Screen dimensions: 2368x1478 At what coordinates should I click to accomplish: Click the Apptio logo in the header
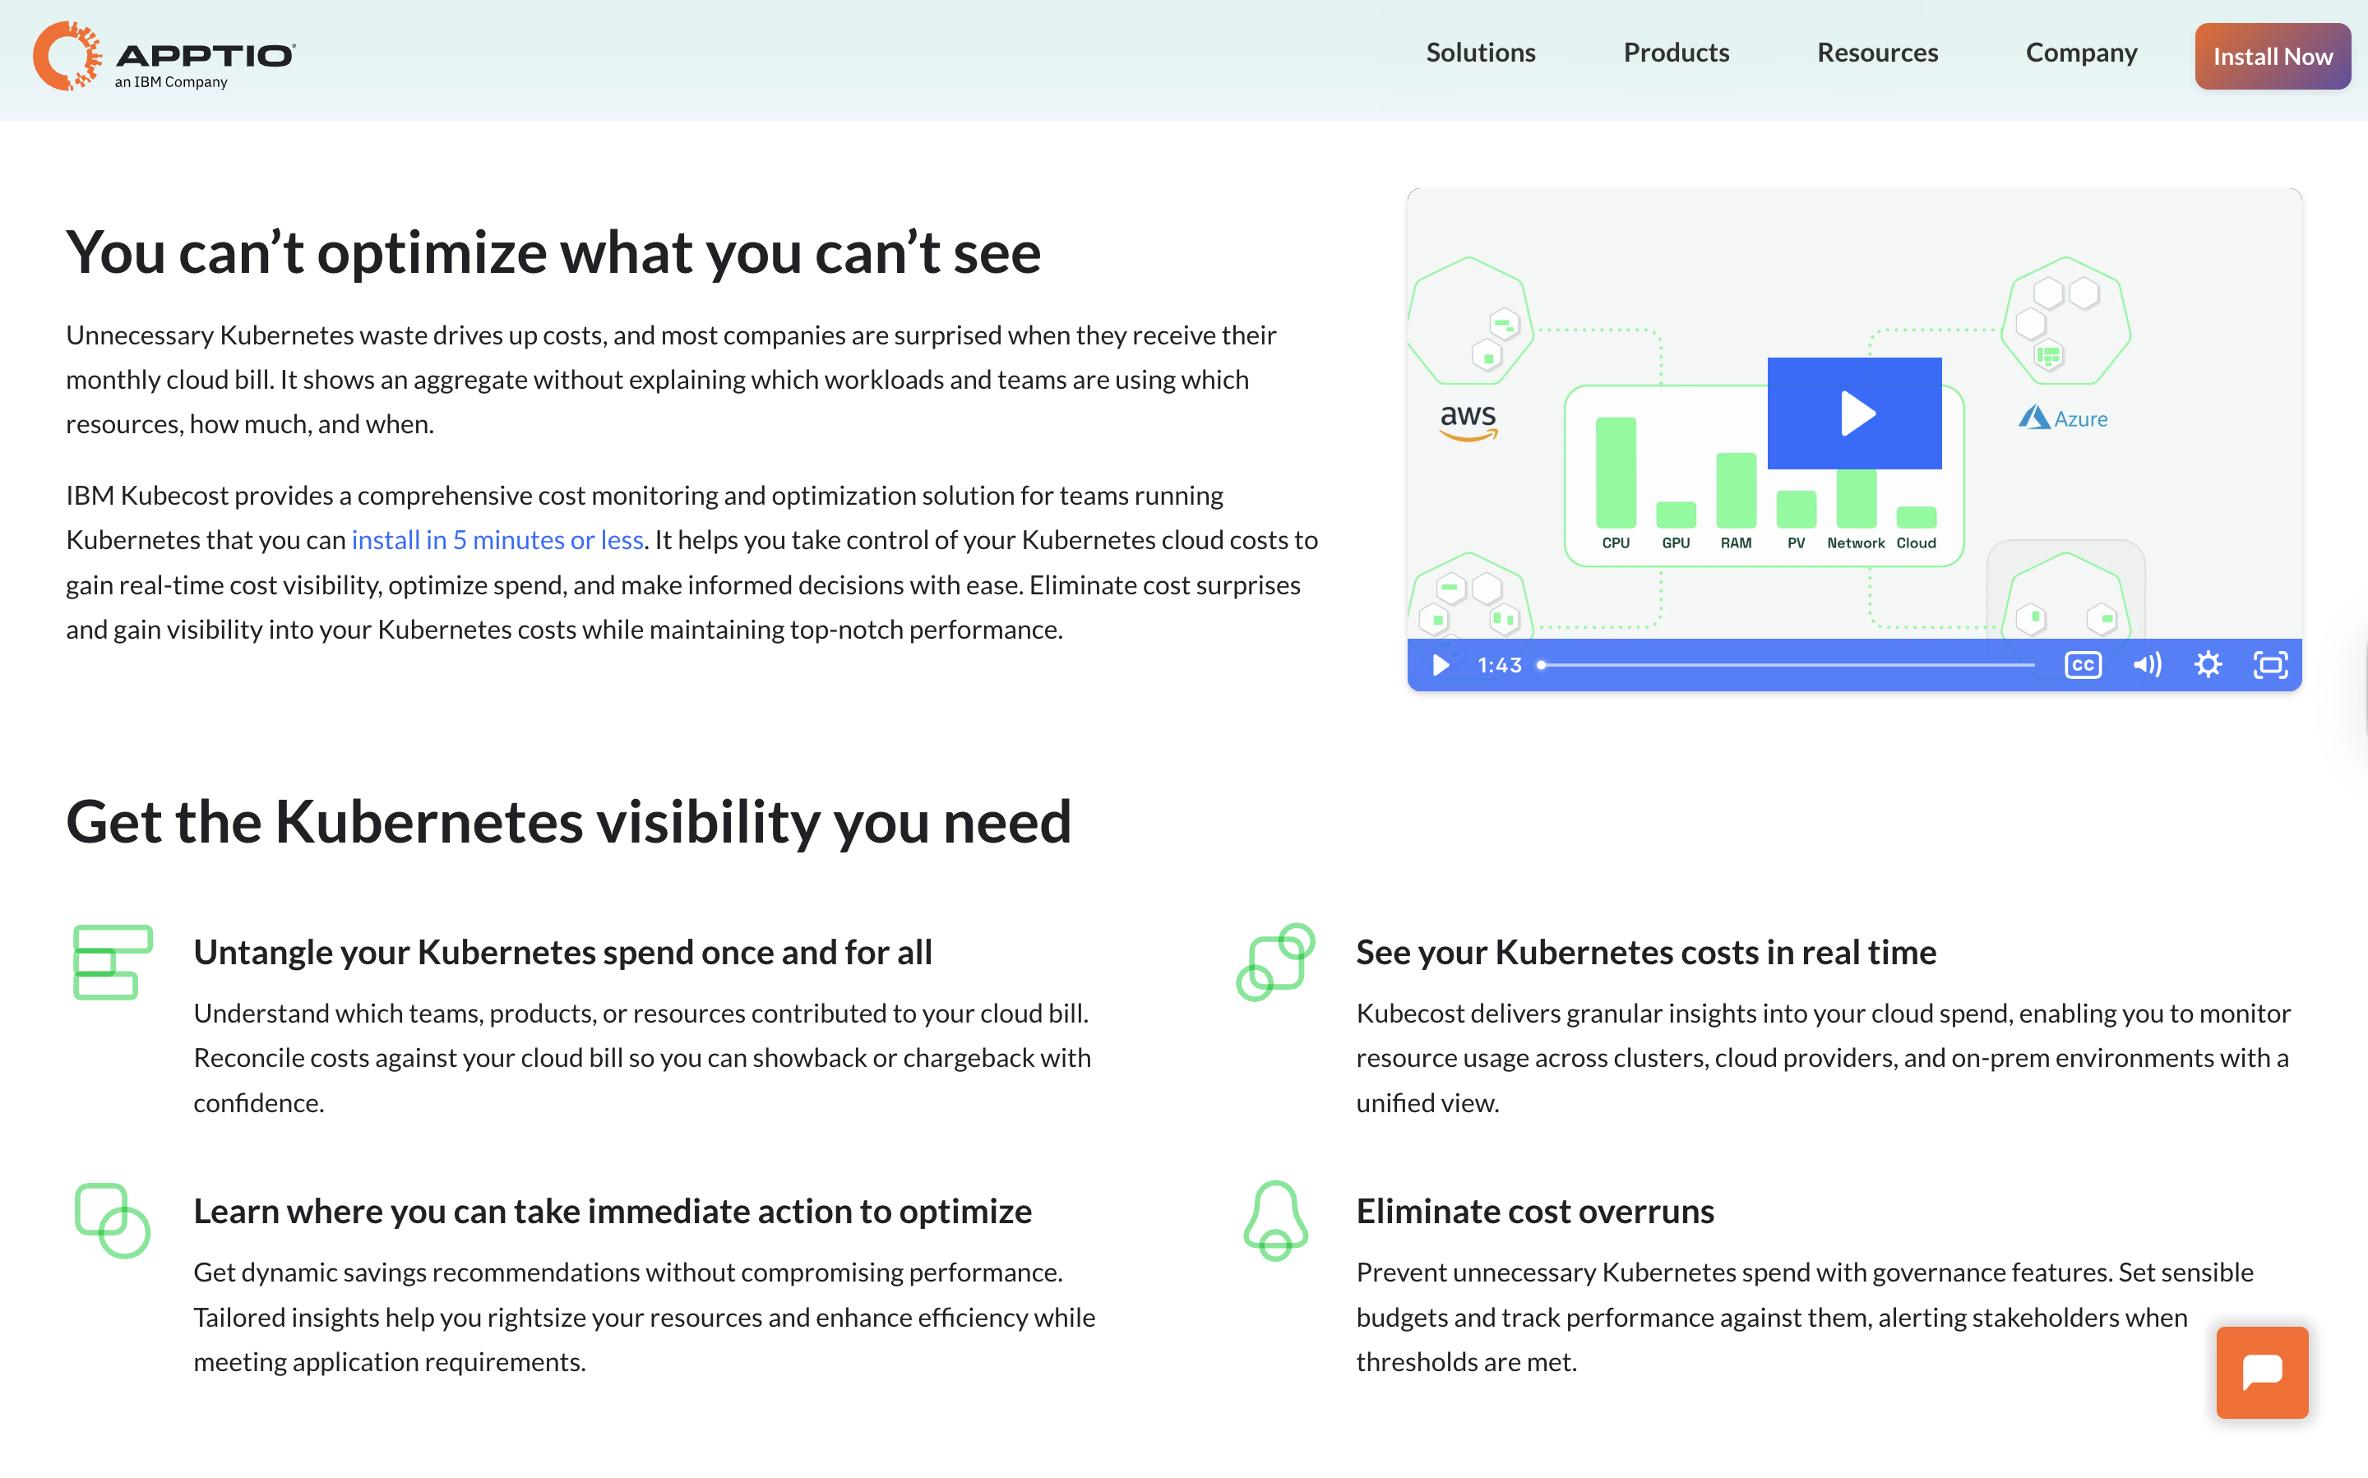coord(164,56)
